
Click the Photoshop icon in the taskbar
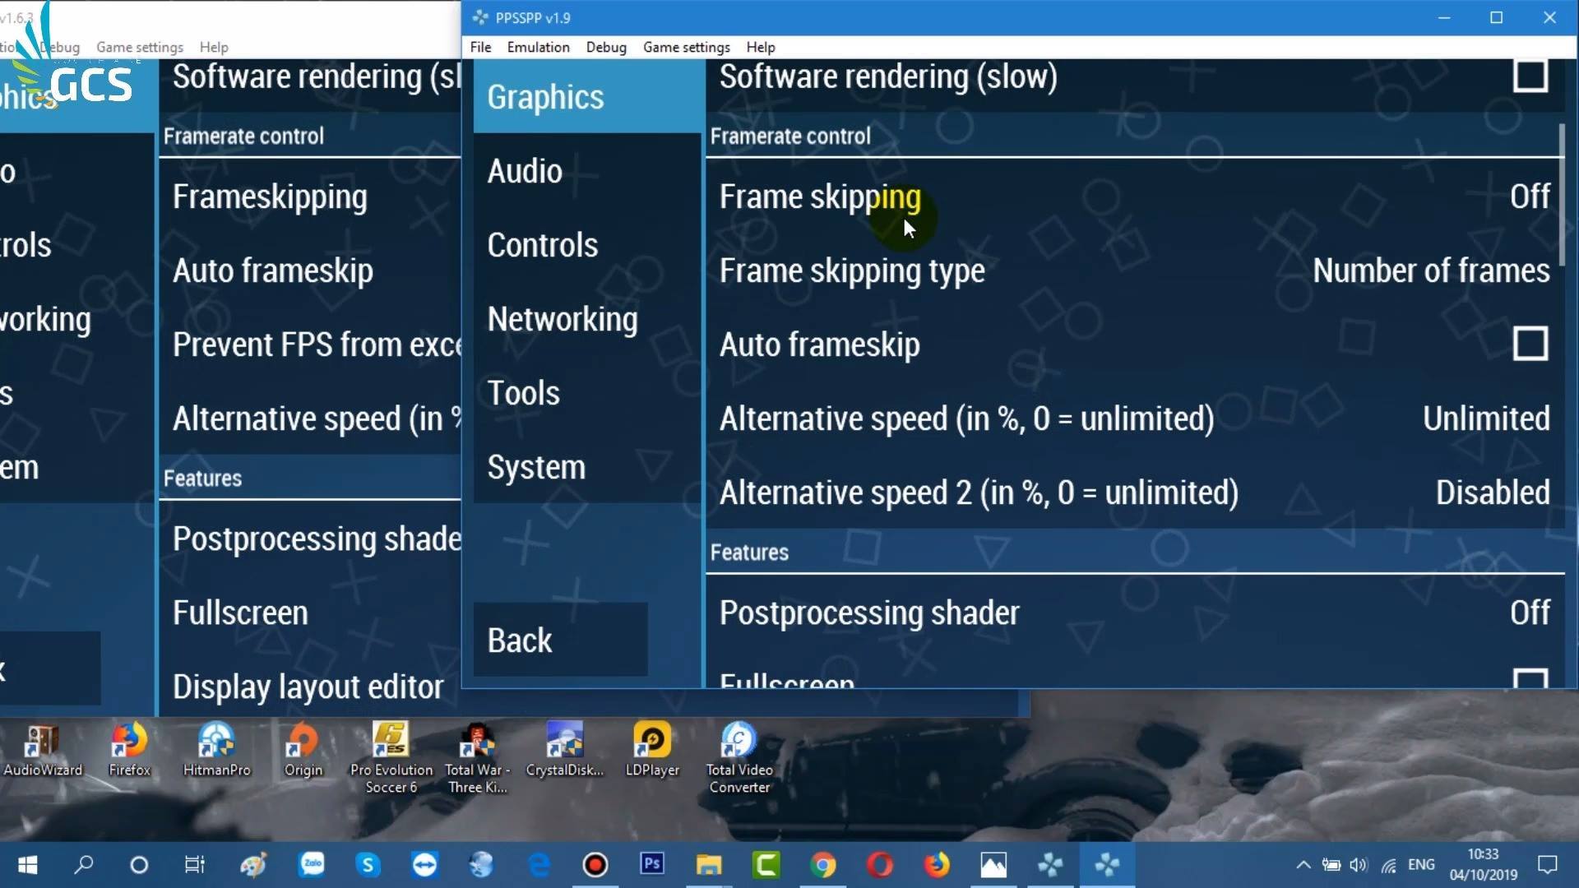(x=652, y=864)
